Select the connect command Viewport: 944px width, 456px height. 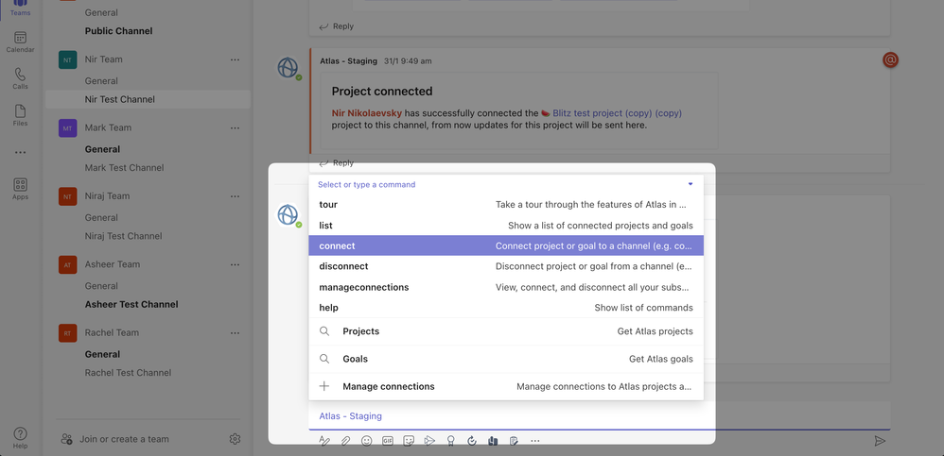point(506,245)
